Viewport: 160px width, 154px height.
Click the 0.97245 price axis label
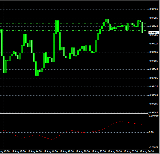[x=153, y=113]
